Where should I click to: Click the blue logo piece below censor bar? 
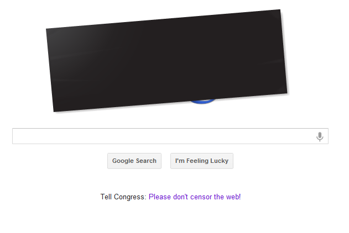(x=202, y=102)
